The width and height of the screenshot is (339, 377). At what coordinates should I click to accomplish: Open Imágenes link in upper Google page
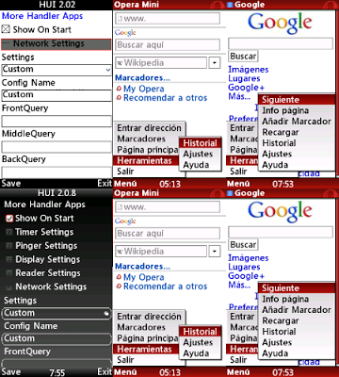pos(249,70)
